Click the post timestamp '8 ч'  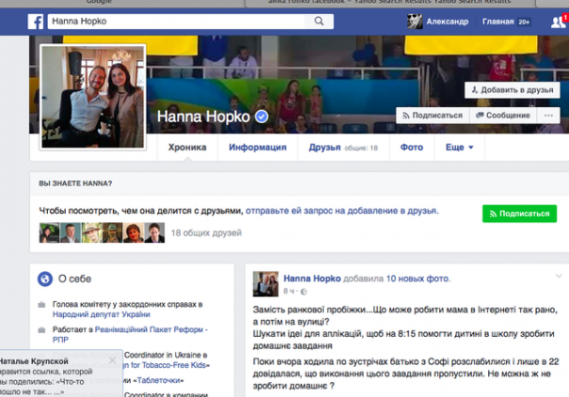pyautogui.click(x=288, y=292)
